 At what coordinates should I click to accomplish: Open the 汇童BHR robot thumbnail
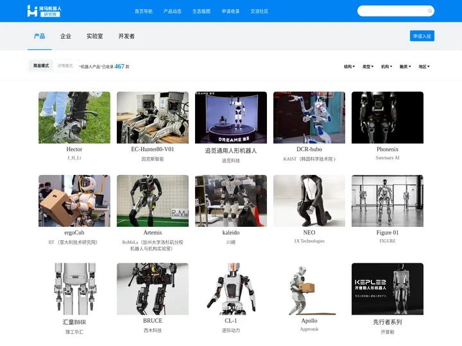pyautogui.click(x=74, y=289)
